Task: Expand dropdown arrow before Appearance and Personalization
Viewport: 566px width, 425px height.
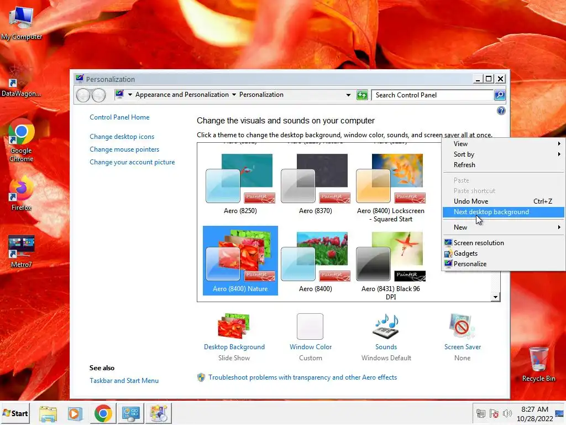Action: [130, 95]
